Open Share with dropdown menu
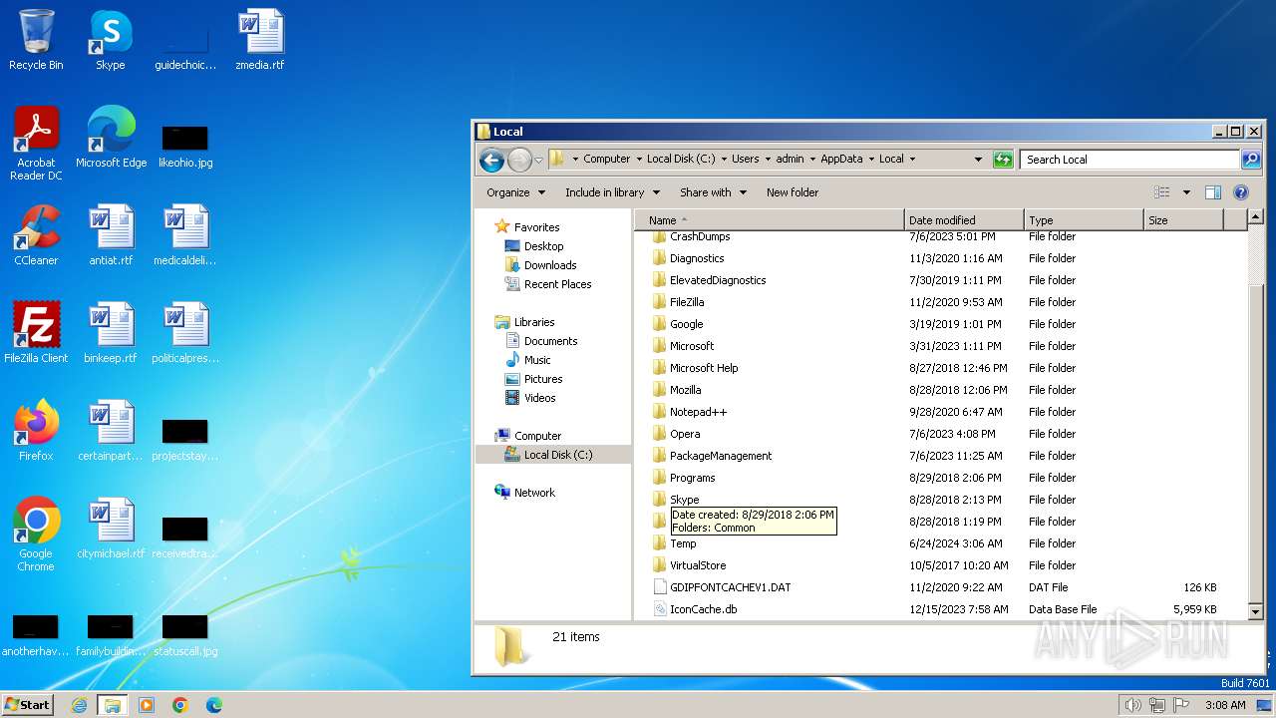1276x718 pixels. coord(713,192)
